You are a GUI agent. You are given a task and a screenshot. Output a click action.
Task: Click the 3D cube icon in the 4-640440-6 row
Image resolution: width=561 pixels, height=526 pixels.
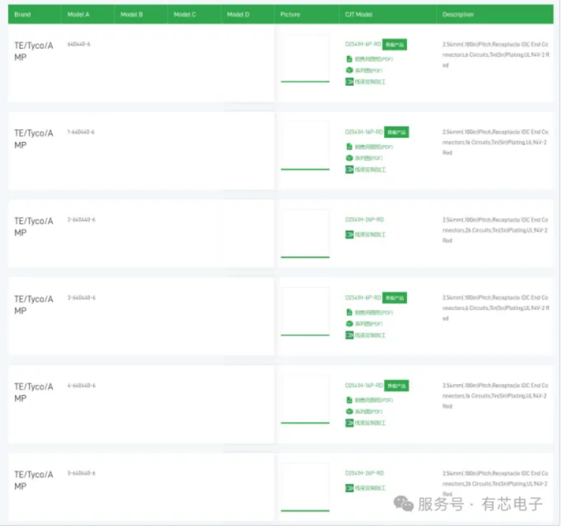coord(349,411)
